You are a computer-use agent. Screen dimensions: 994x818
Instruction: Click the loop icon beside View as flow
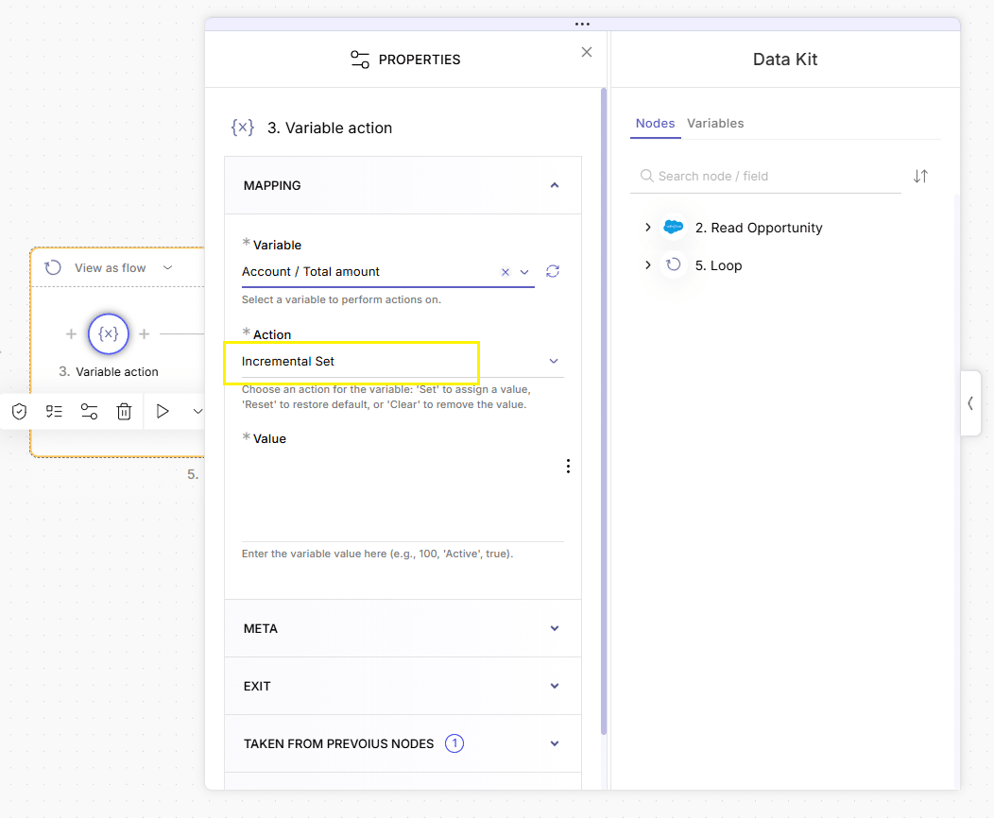pos(53,267)
